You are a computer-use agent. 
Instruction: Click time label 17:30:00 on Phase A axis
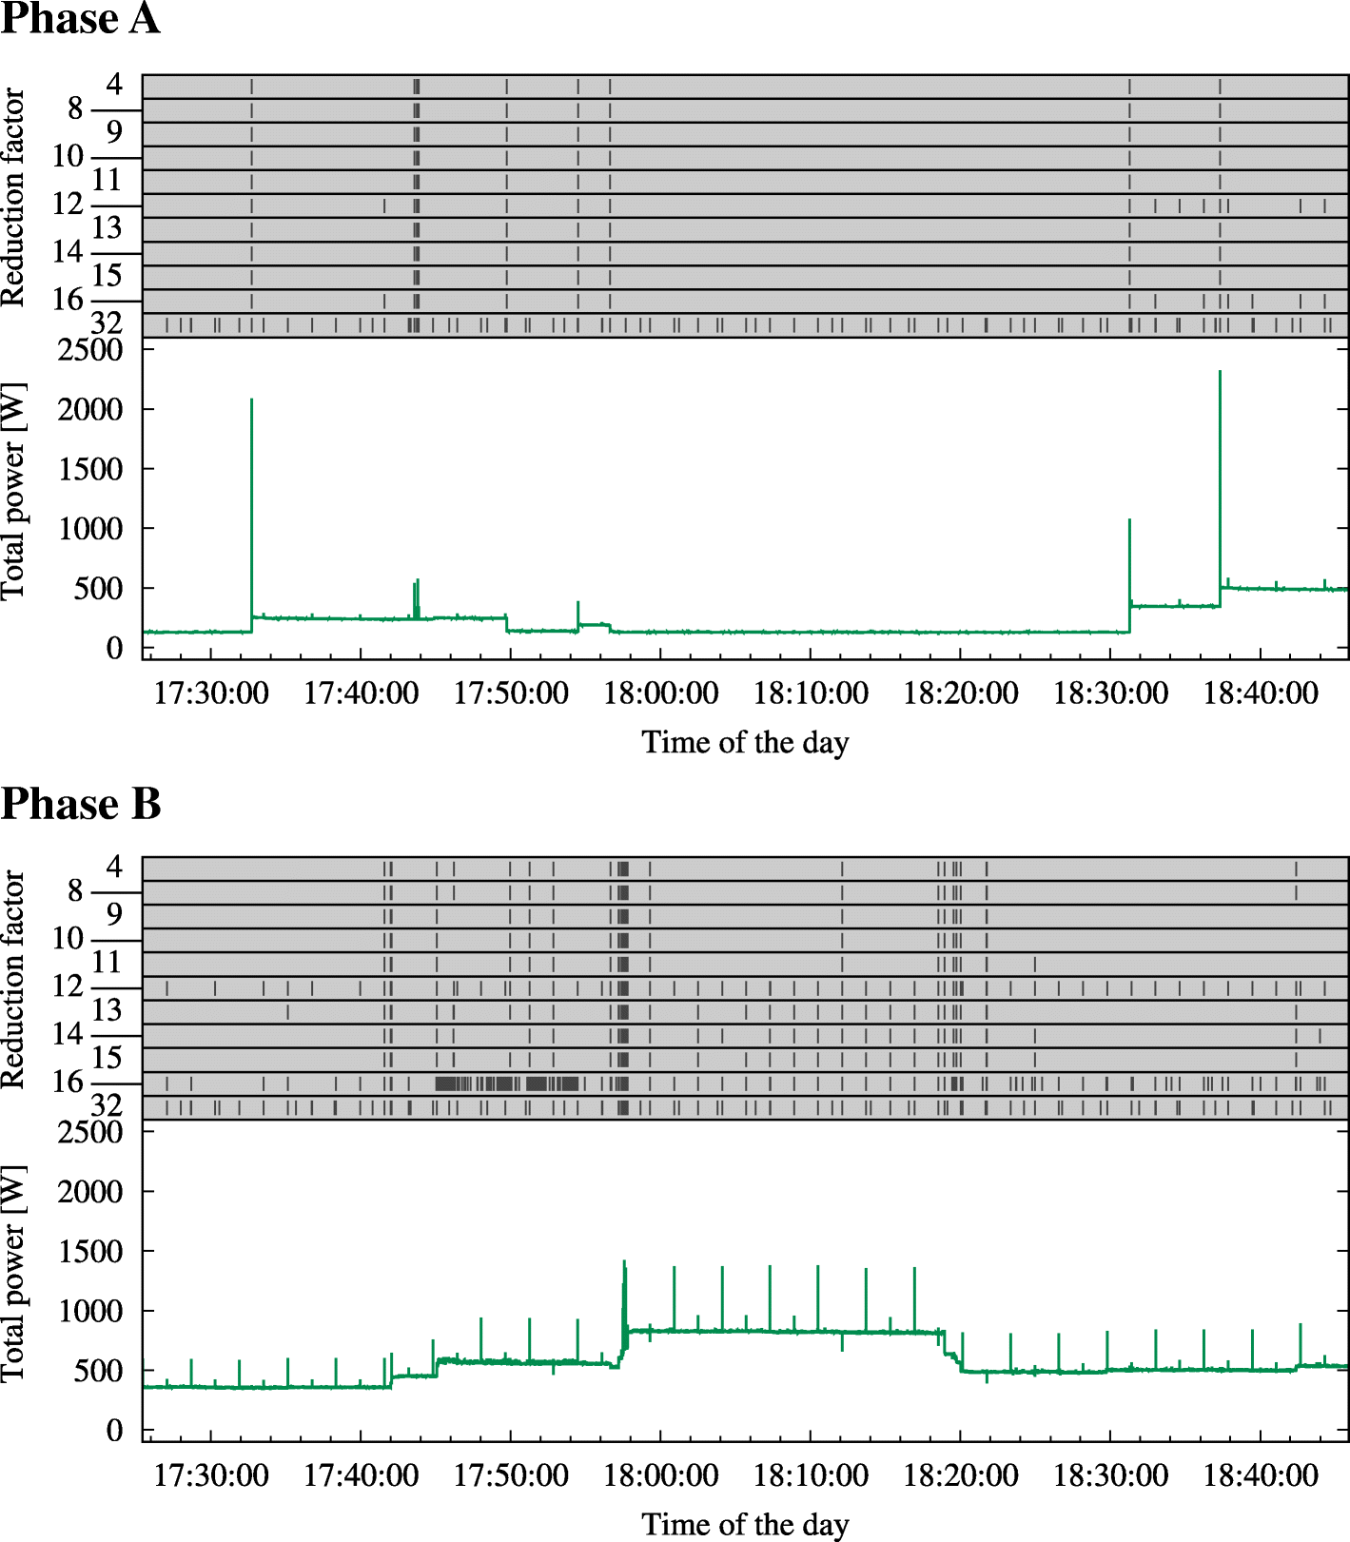tap(211, 693)
